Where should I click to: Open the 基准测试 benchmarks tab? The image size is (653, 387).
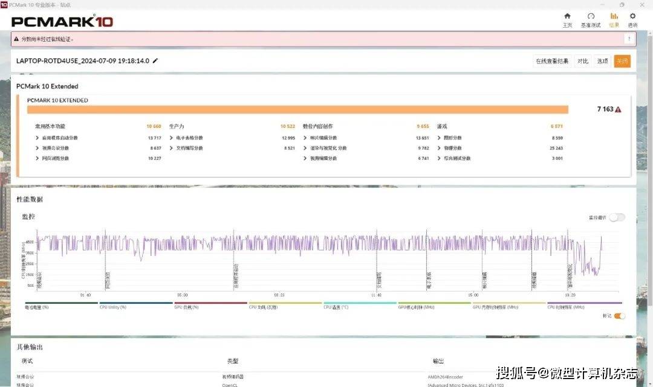point(591,19)
